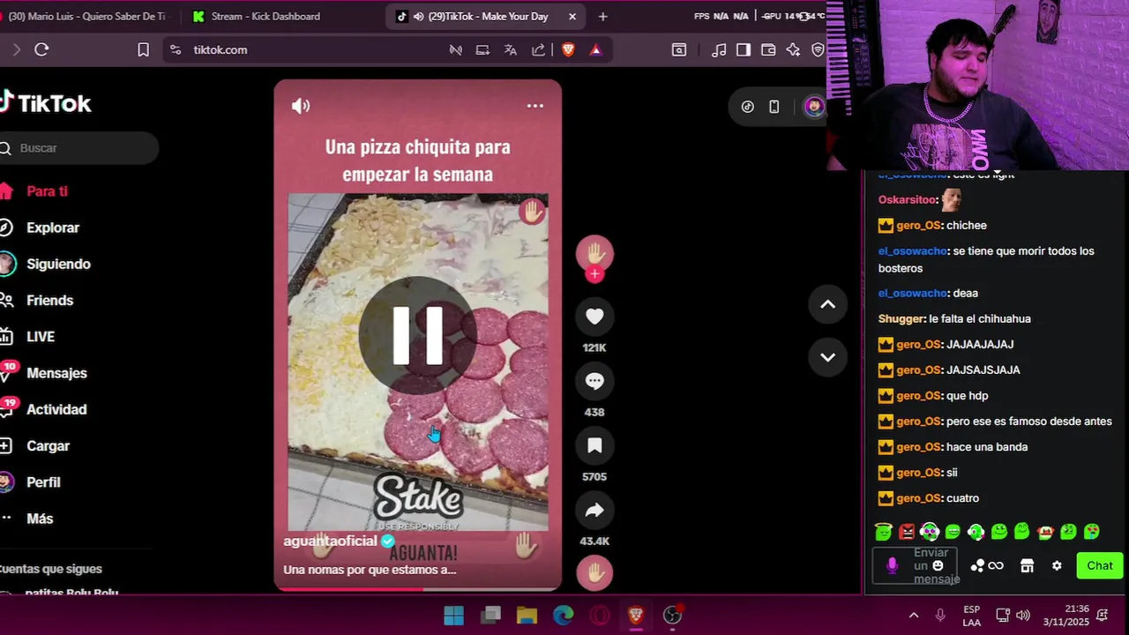Click the TikTok logo
Screen dimensions: 1129x635
(x=46, y=103)
